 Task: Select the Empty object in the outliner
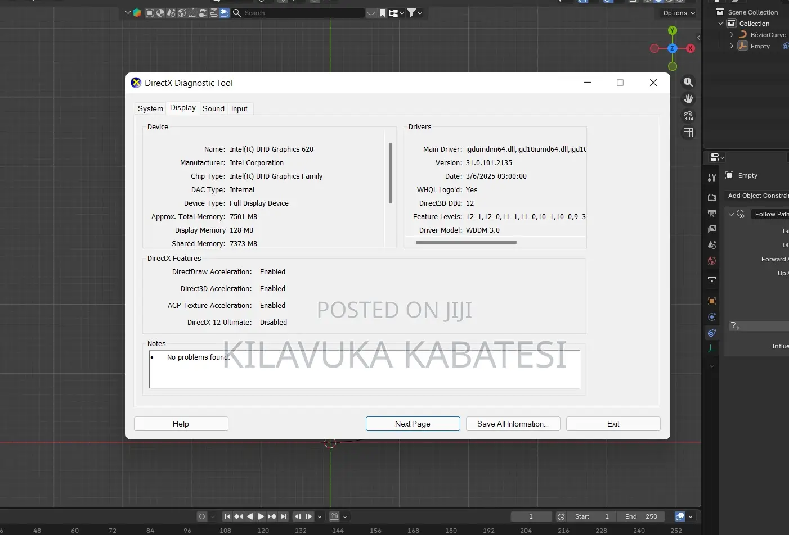[760, 46]
